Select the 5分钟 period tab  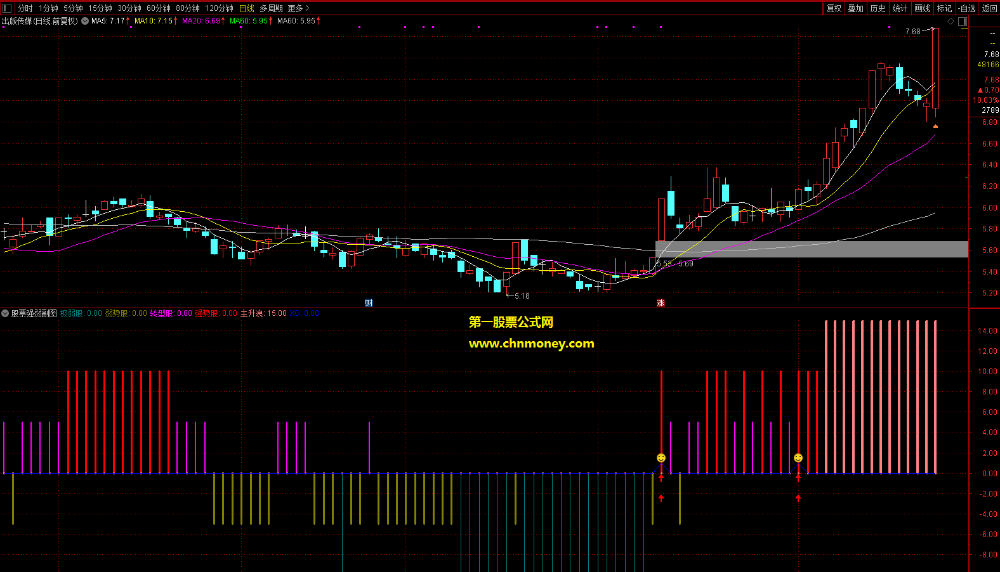pyautogui.click(x=73, y=8)
